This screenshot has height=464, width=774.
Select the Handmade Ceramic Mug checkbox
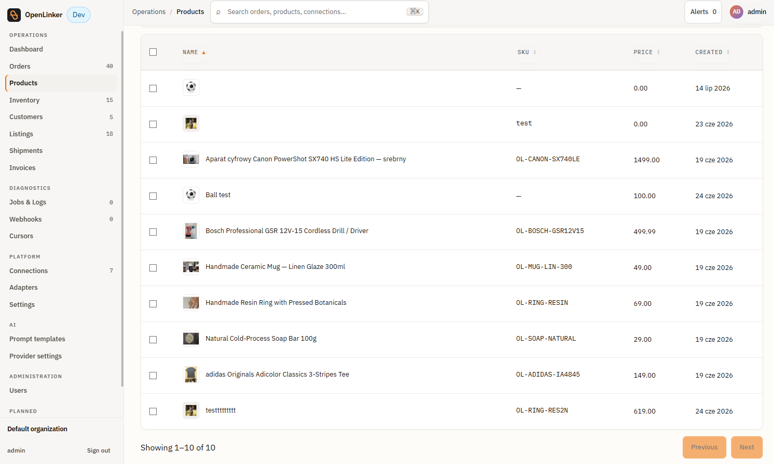click(x=153, y=268)
